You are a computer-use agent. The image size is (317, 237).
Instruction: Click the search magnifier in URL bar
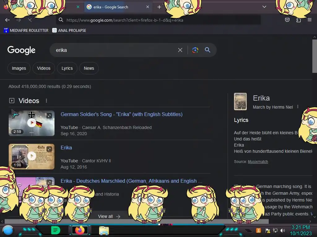click(x=61, y=20)
